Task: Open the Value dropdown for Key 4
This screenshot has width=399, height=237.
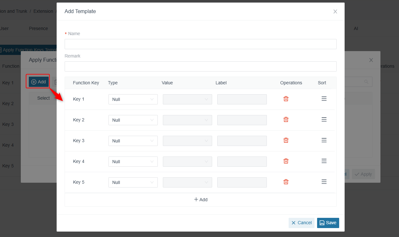Action: click(188, 162)
